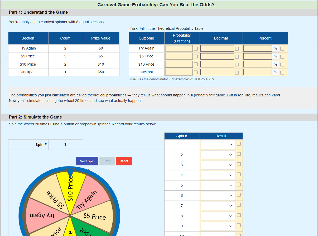
Task: Toggle checkbox beside Try Again decimal field
Action: pos(237,49)
